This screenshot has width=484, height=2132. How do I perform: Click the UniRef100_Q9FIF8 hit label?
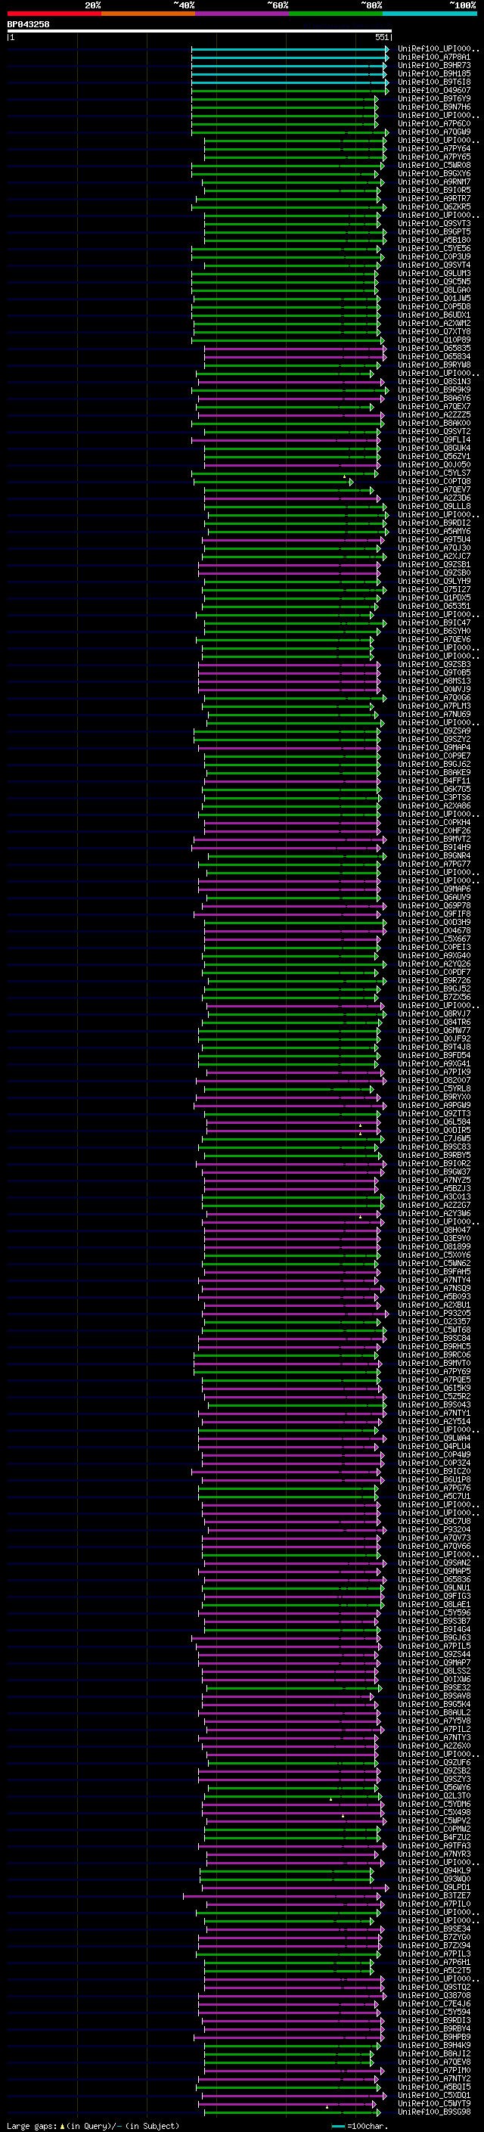coord(434,914)
